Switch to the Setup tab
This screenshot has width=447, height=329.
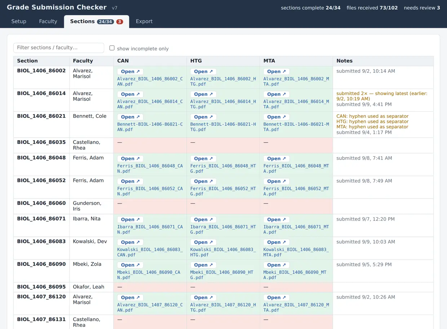tap(19, 21)
